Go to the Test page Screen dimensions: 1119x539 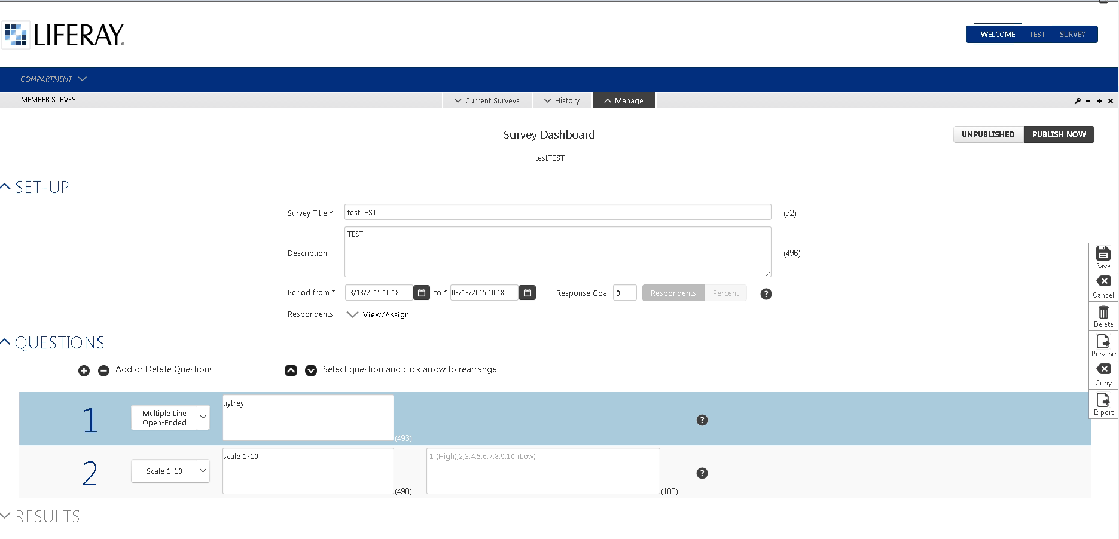point(1037,35)
